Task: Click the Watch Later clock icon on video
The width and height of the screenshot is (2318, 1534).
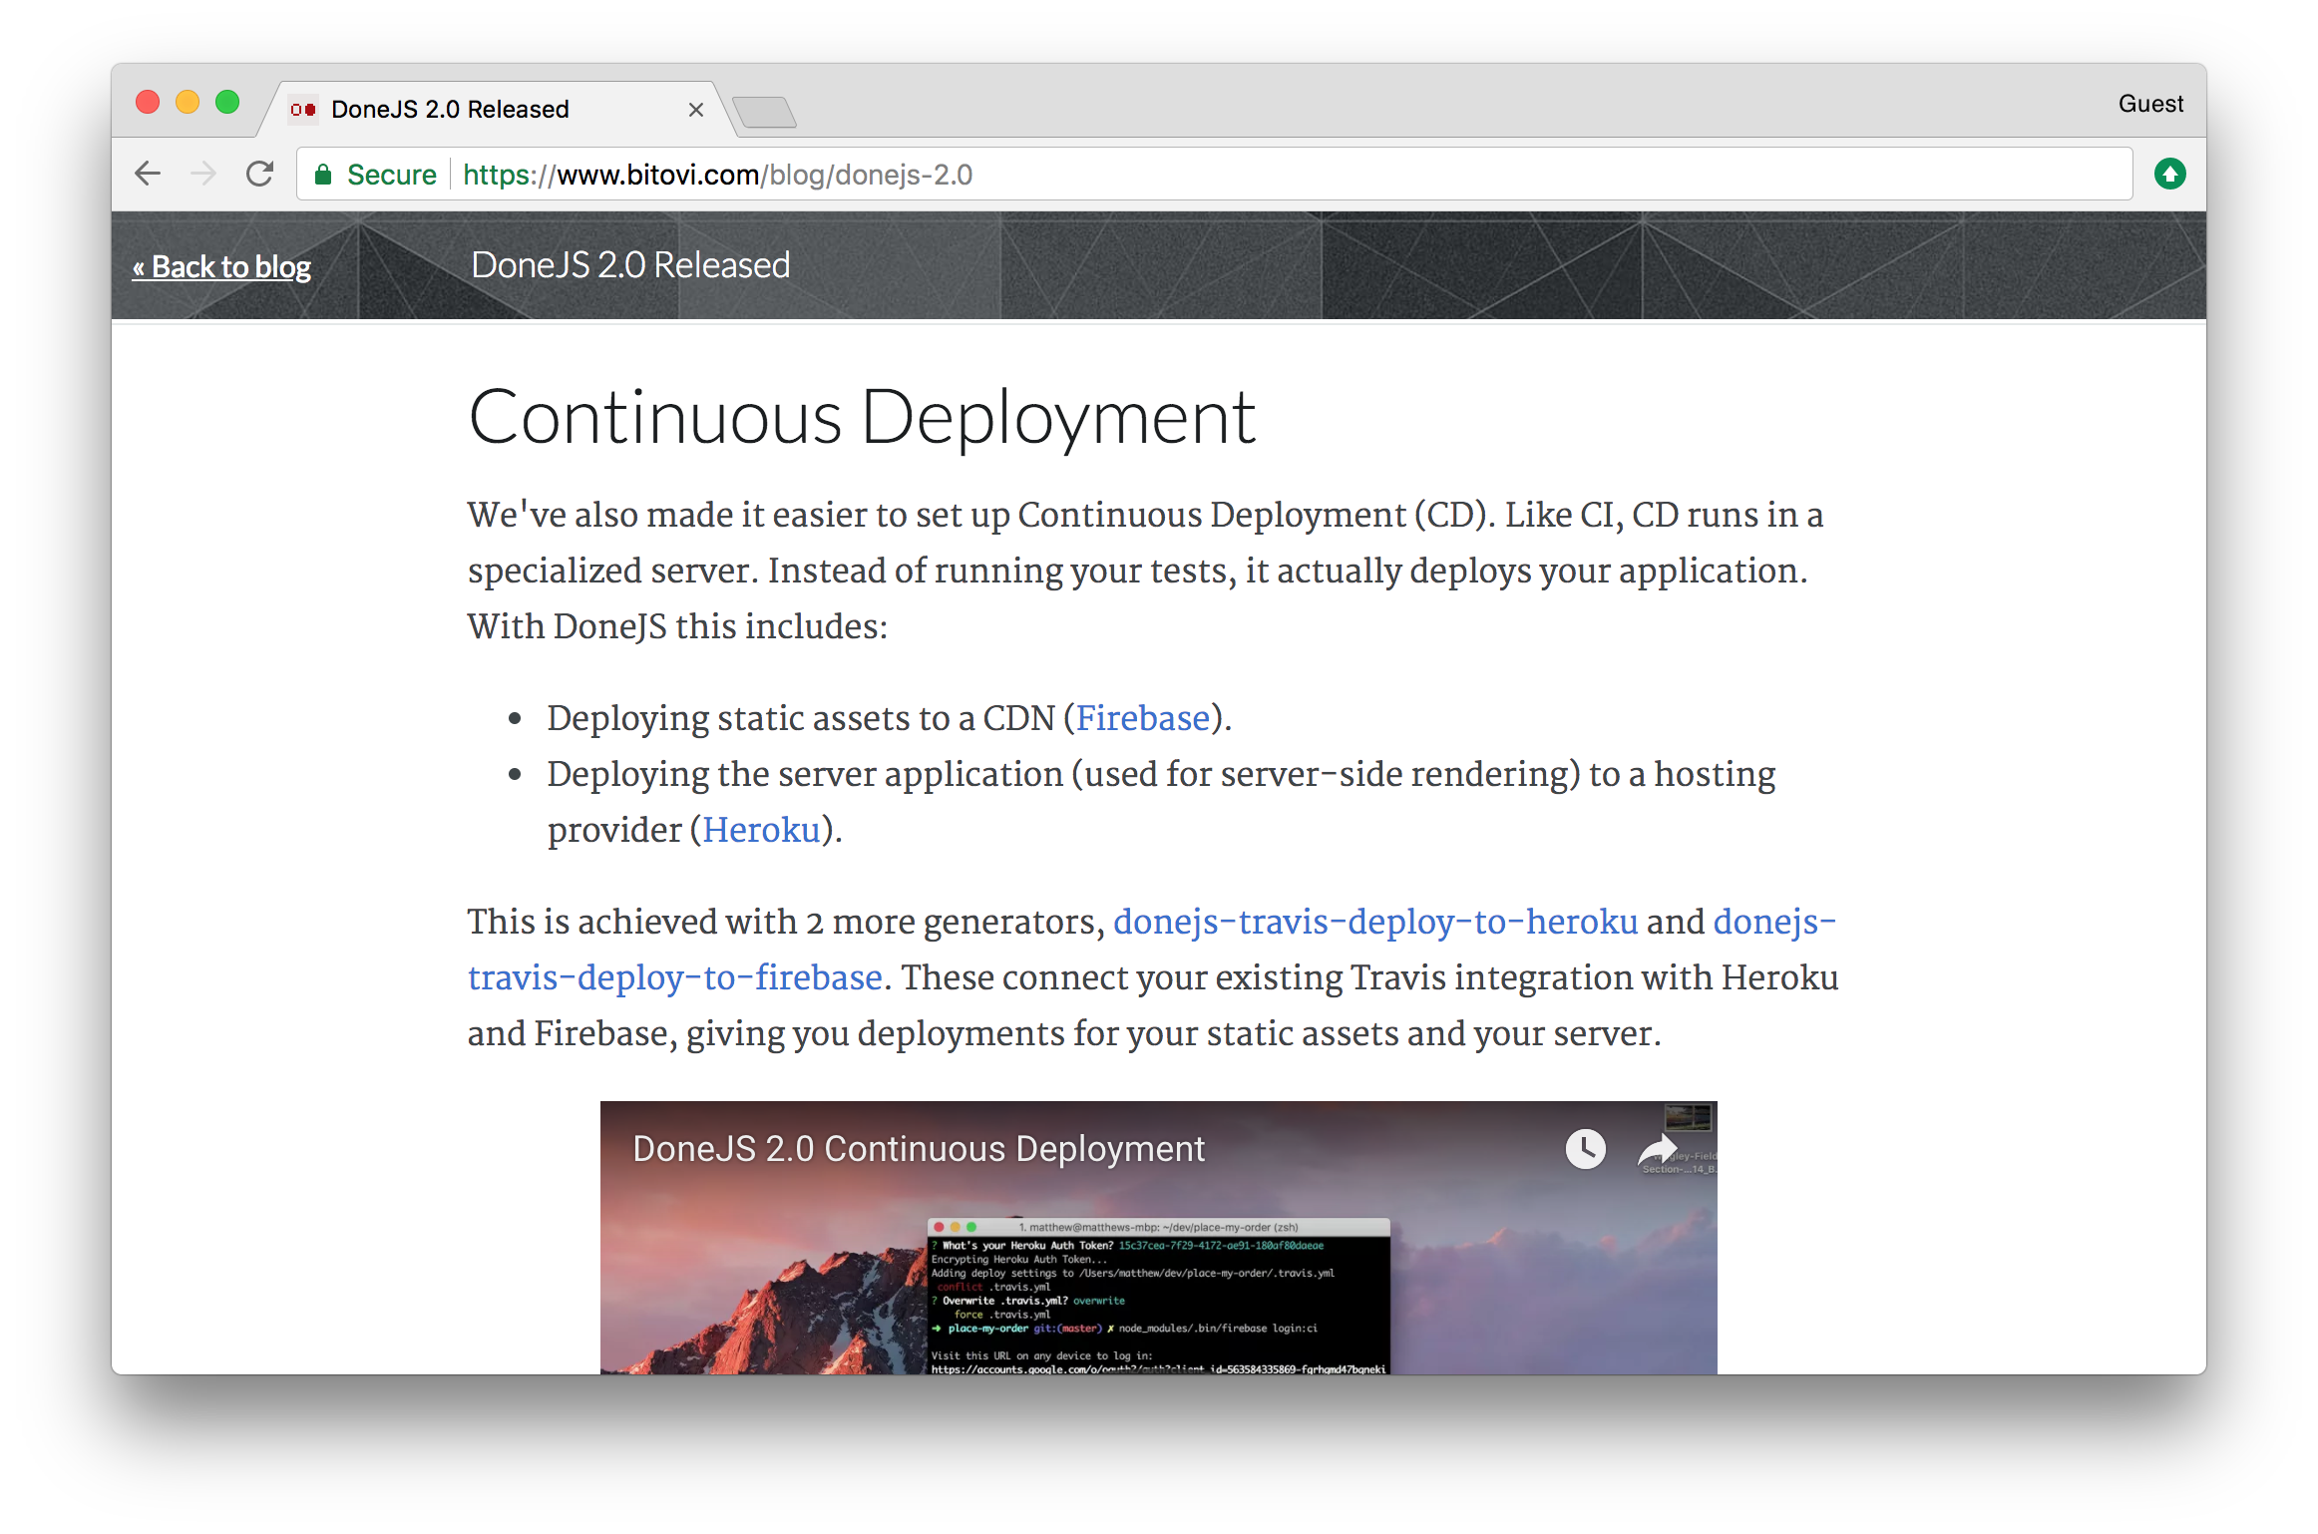Action: tap(1585, 1149)
